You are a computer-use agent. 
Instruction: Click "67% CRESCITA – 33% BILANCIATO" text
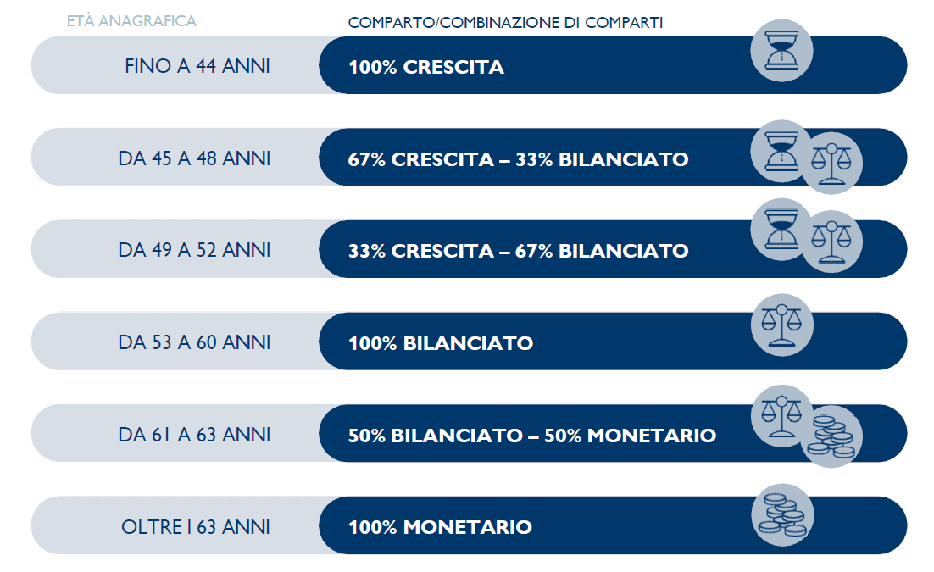(x=518, y=159)
